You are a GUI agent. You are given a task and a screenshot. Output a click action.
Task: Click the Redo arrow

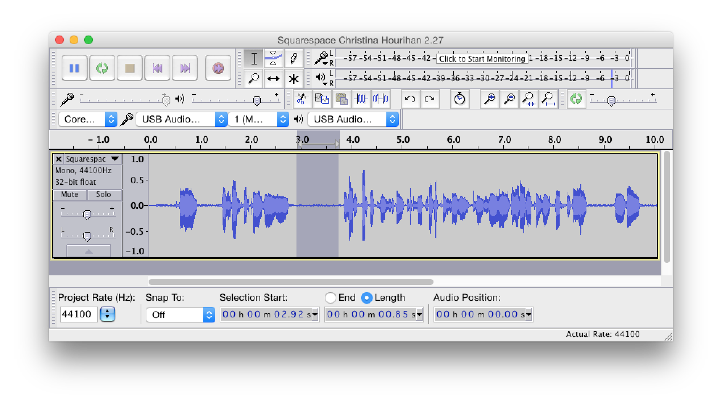click(430, 99)
